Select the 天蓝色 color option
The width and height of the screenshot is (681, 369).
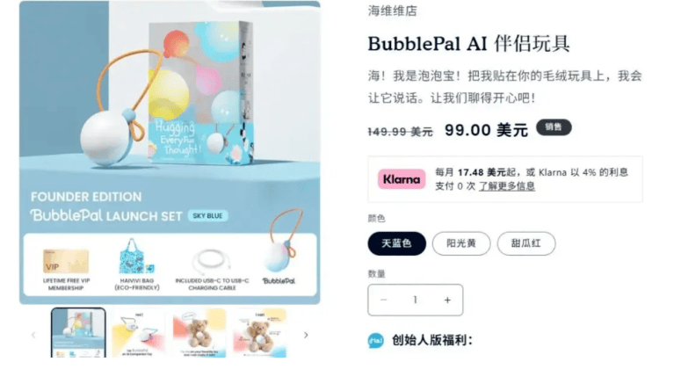[396, 243]
